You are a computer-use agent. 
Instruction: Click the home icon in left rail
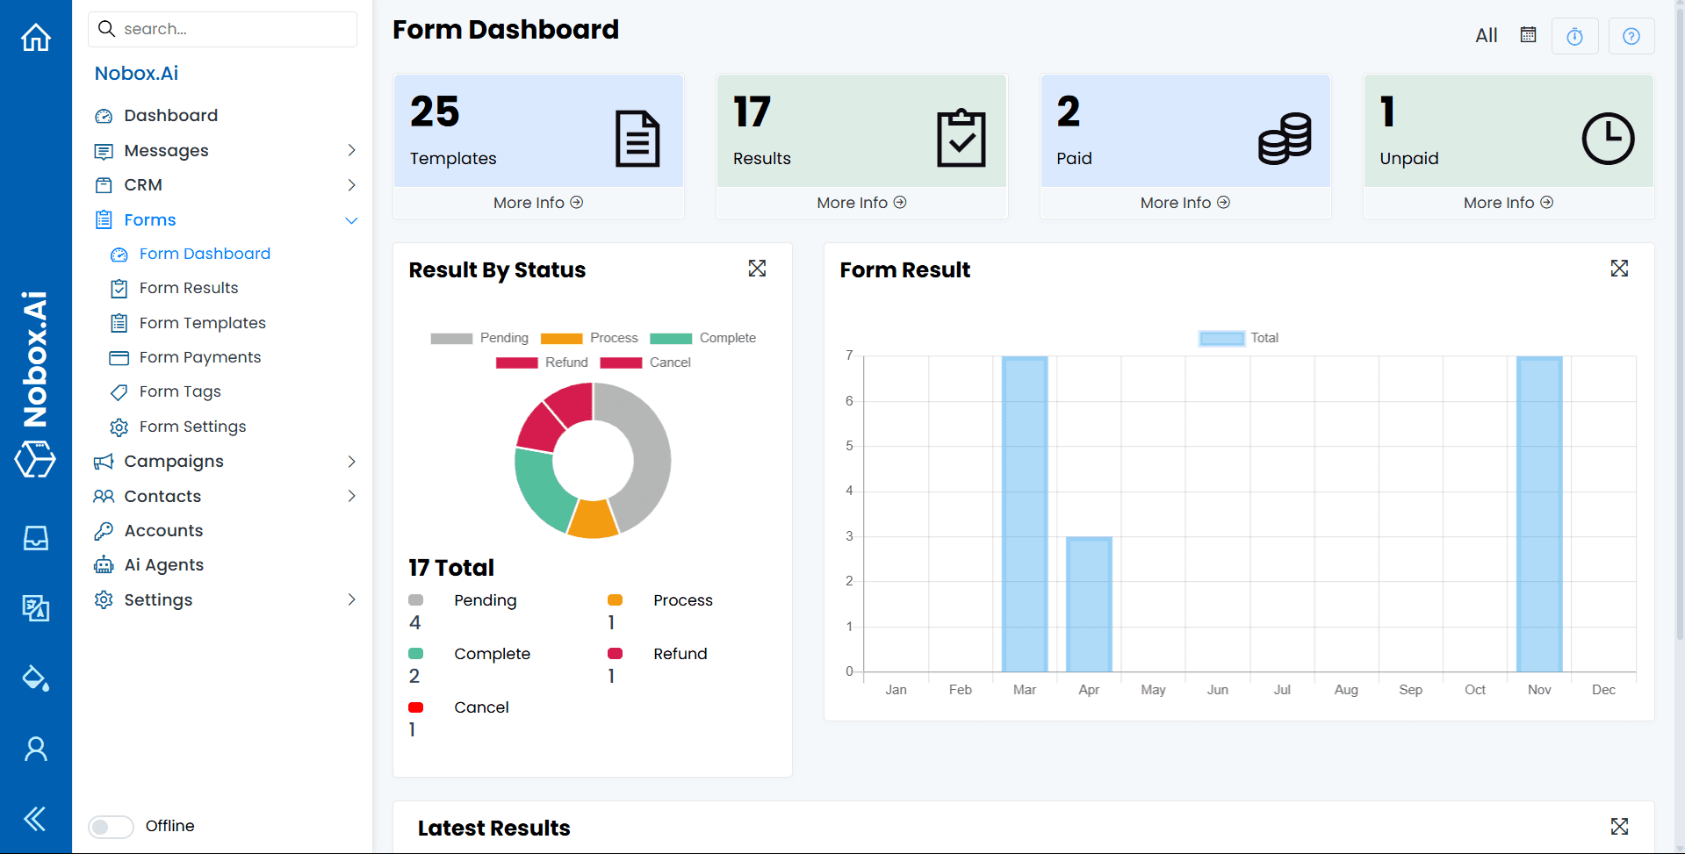point(36,38)
